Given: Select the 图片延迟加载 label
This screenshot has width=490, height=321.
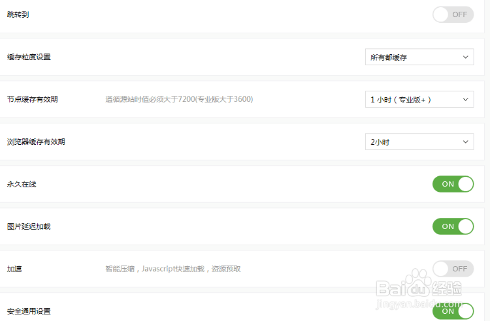Looking at the screenshot, I should click(x=29, y=226).
